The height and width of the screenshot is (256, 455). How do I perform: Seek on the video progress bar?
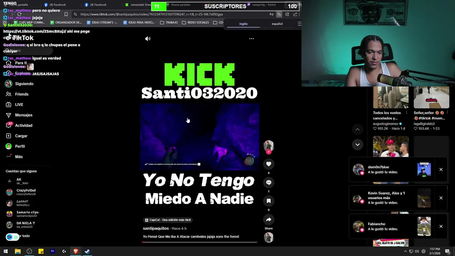coord(199,242)
